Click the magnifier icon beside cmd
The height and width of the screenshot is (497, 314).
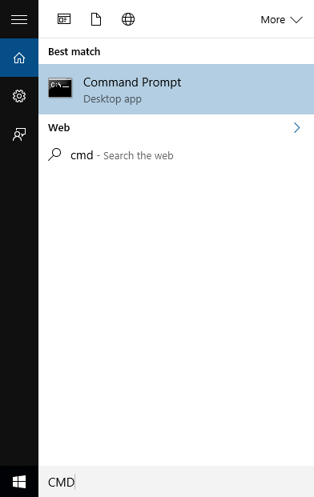point(54,154)
